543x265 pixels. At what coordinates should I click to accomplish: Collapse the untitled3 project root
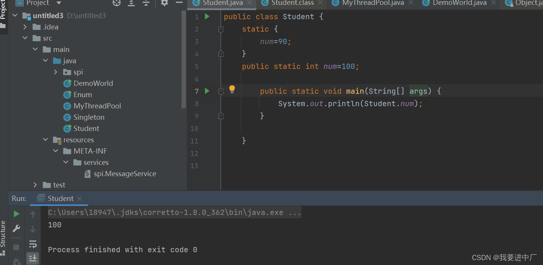click(x=15, y=16)
